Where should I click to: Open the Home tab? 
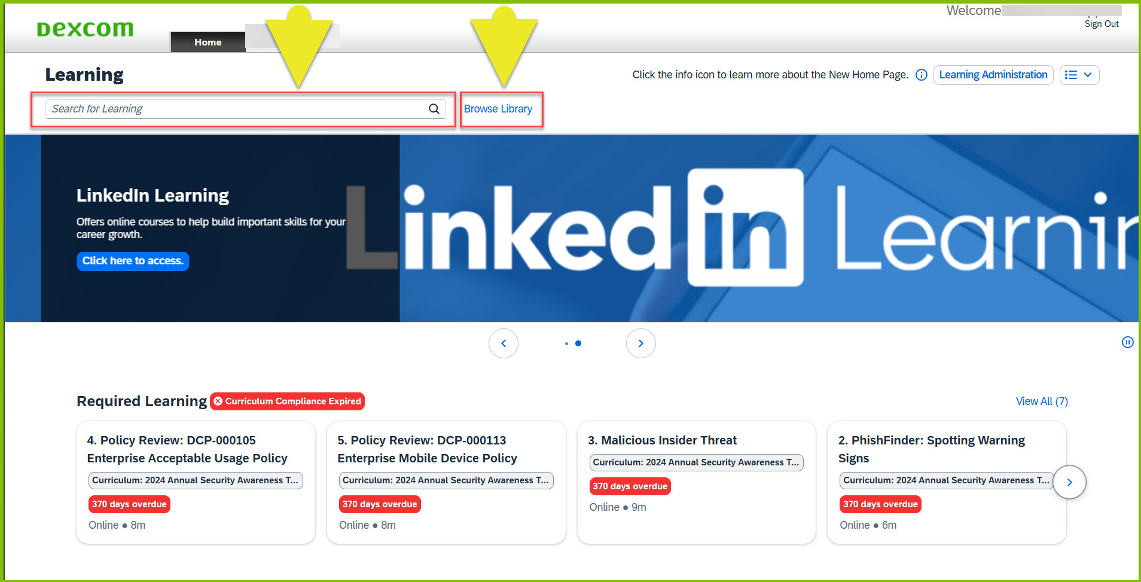(x=208, y=42)
